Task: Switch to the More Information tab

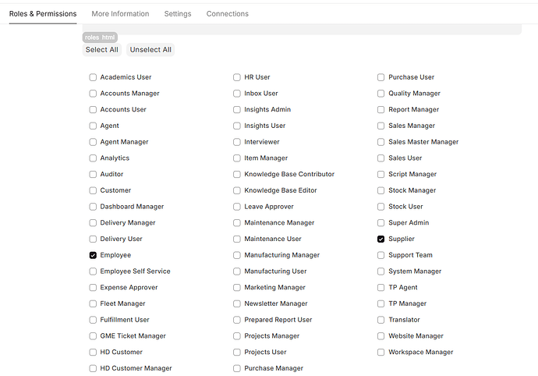Action: [x=120, y=14]
